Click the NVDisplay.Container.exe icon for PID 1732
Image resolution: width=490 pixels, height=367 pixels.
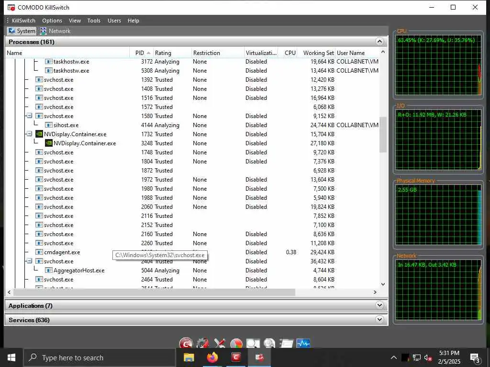39,134
